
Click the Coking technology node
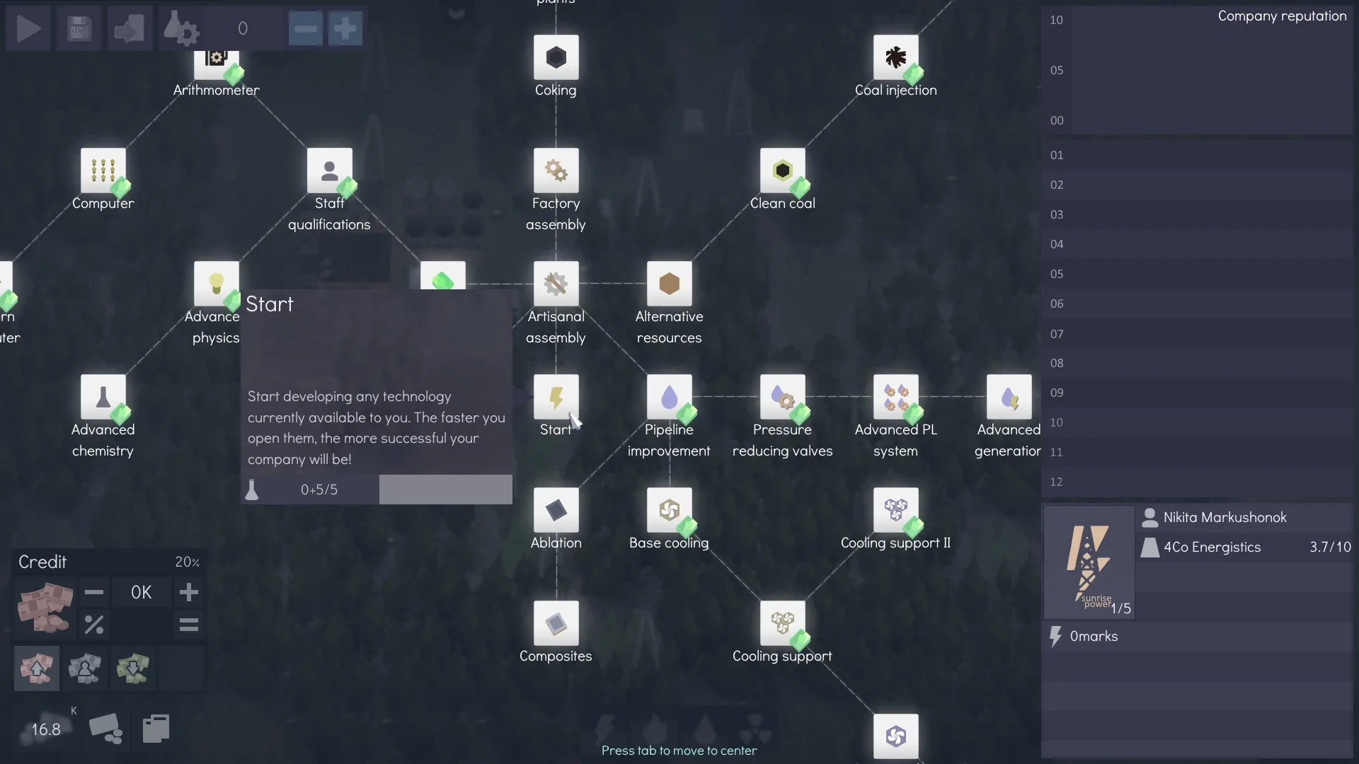click(556, 57)
